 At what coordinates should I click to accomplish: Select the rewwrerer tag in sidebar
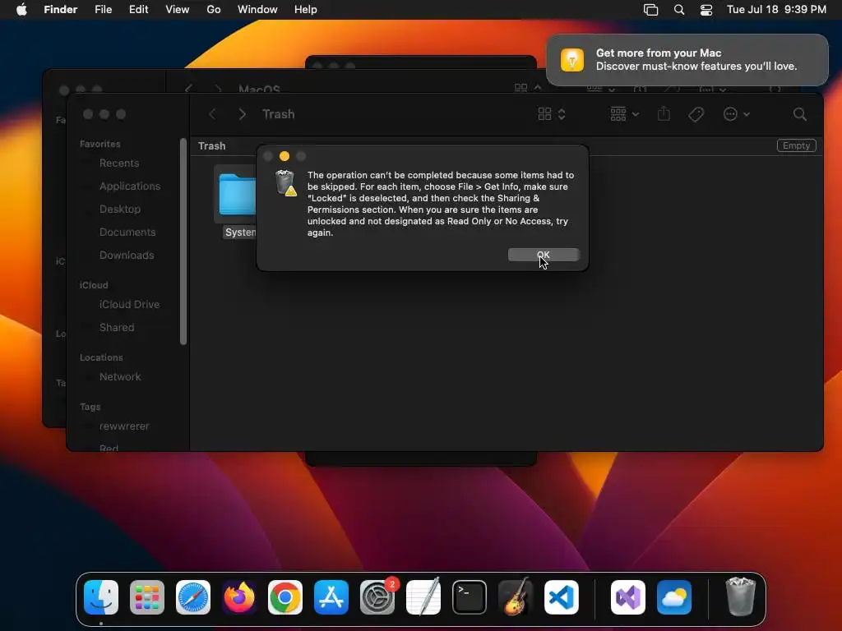124,426
